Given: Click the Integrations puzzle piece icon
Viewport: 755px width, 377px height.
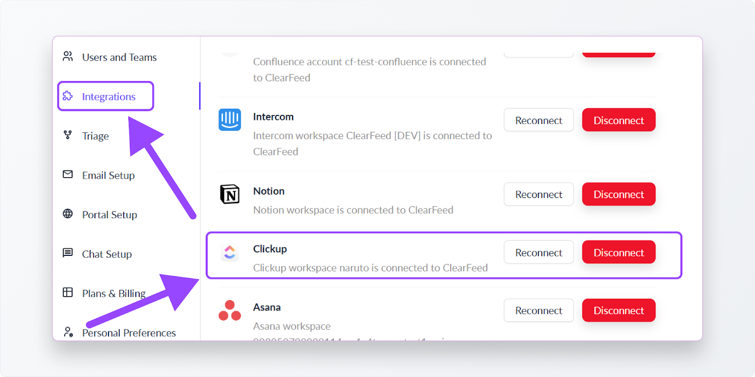Looking at the screenshot, I should coord(68,96).
